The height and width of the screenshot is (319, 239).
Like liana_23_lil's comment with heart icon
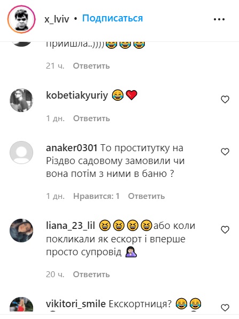click(x=225, y=229)
